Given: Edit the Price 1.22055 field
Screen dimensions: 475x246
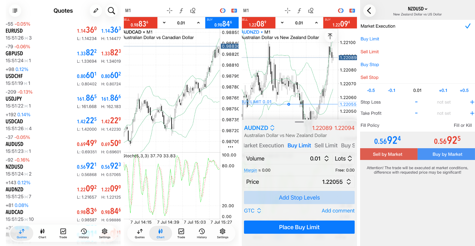Looking at the screenshot, I should click(299, 182).
